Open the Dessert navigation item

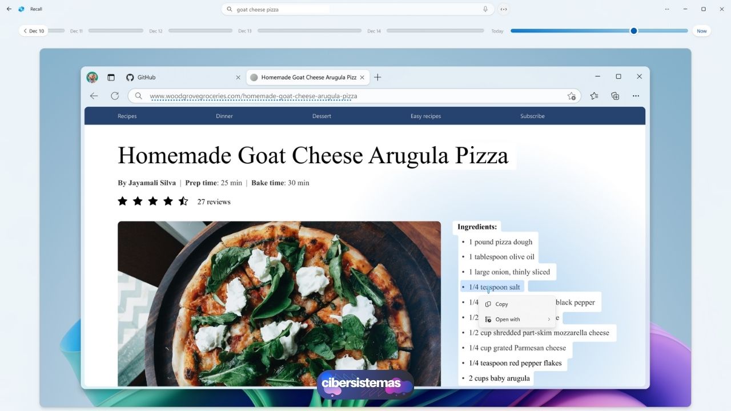322,116
